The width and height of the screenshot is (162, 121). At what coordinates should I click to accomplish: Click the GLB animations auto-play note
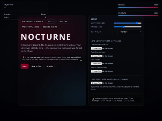pyautogui.click(x=115, y=88)
